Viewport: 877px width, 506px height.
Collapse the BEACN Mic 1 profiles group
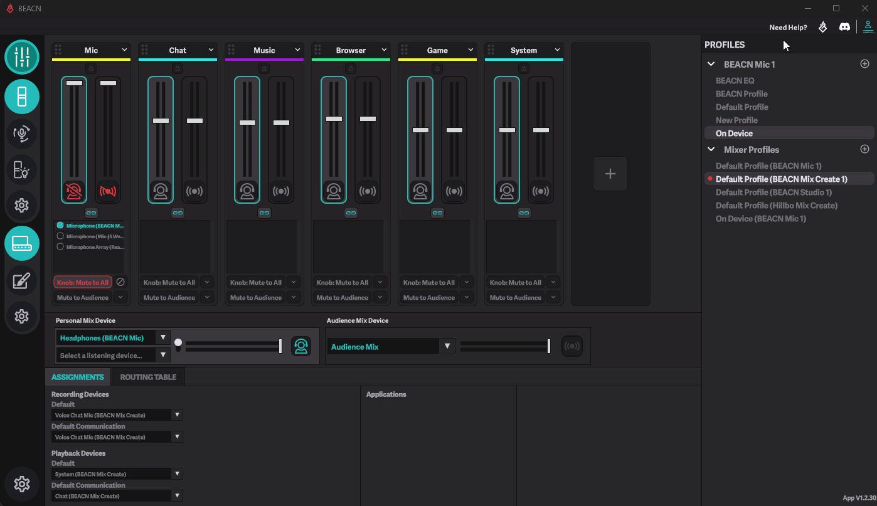(711, 64)
